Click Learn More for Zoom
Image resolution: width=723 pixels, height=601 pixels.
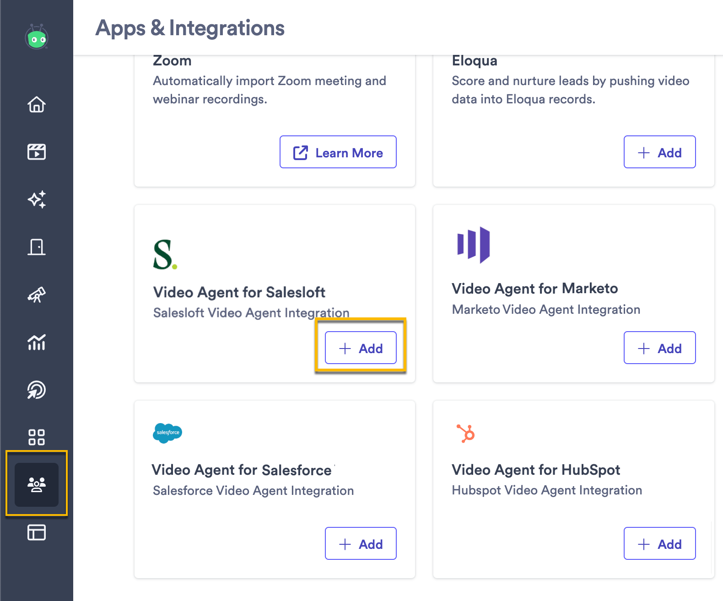pyautogui.click(x=338, y=152)
